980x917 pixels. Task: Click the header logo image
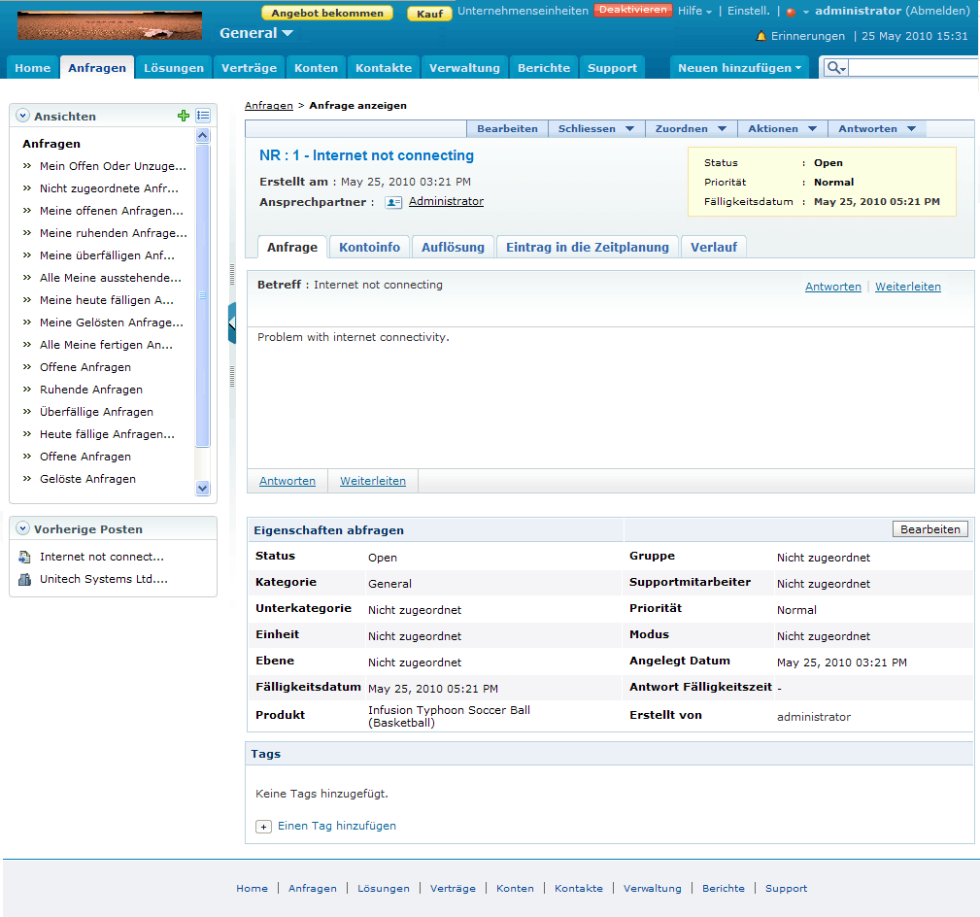pyautogui.click(x=110, y=25)
